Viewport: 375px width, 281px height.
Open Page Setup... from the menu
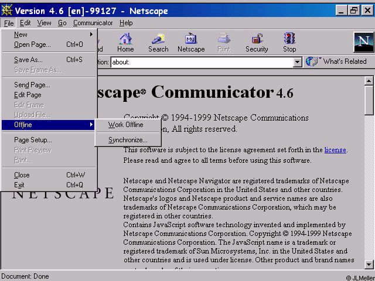point(49,140)
